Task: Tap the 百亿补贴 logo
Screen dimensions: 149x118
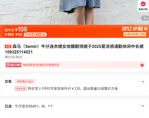Action: [x=132, y=29]
